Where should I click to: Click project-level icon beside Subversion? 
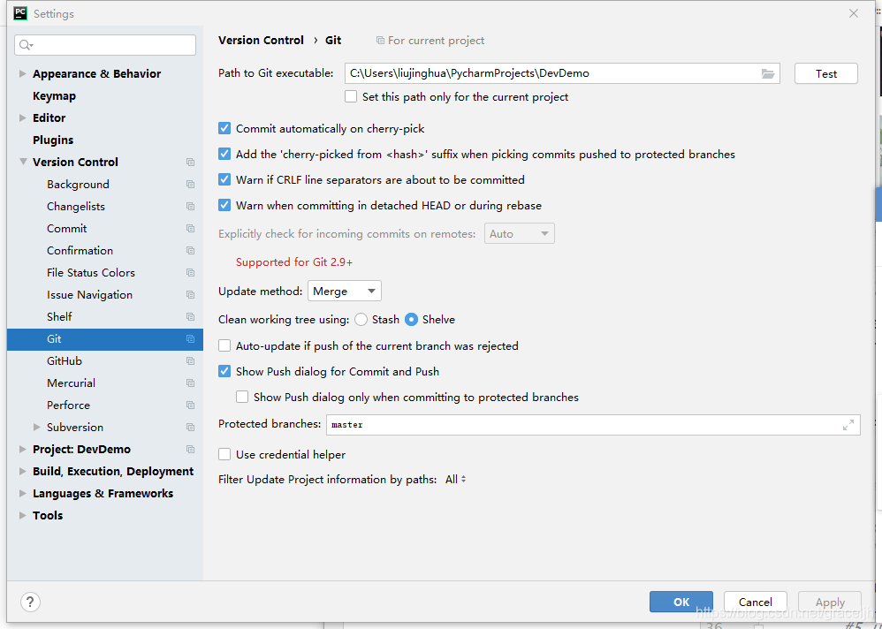(190, 428)
